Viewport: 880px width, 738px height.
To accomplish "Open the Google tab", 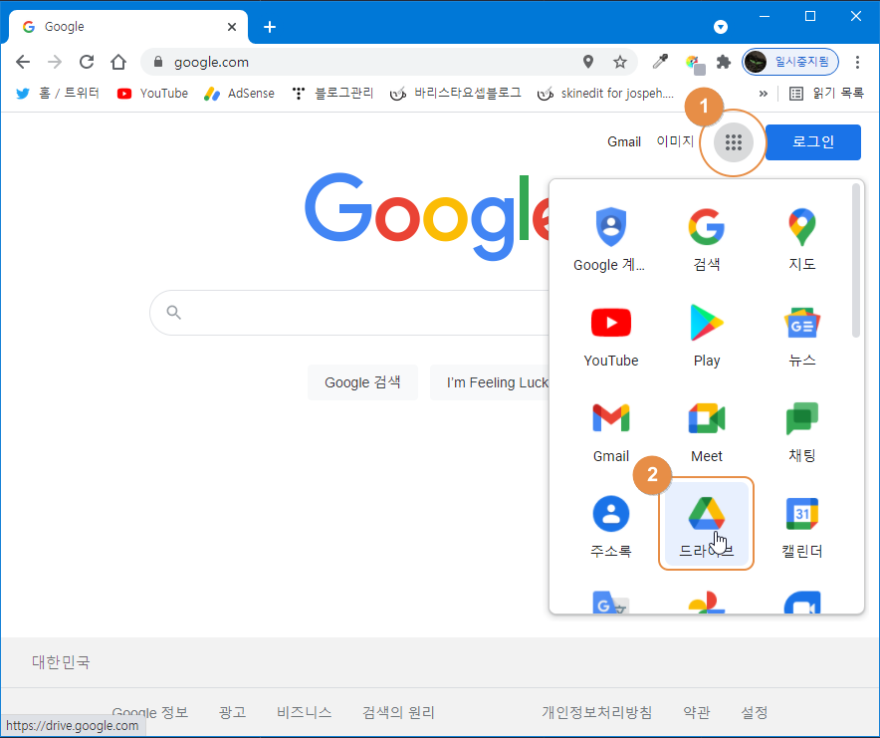I will pos(126,27).
